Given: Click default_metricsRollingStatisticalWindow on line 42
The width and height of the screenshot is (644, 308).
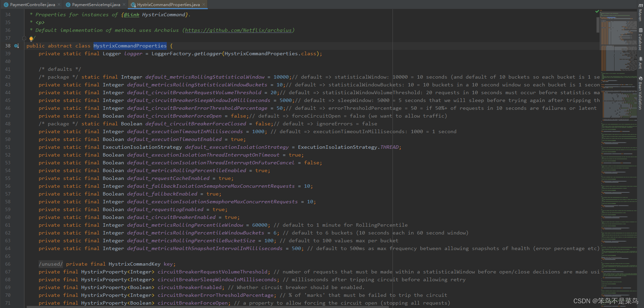Looking at the screenshot, I should click(x=205, y=77).
